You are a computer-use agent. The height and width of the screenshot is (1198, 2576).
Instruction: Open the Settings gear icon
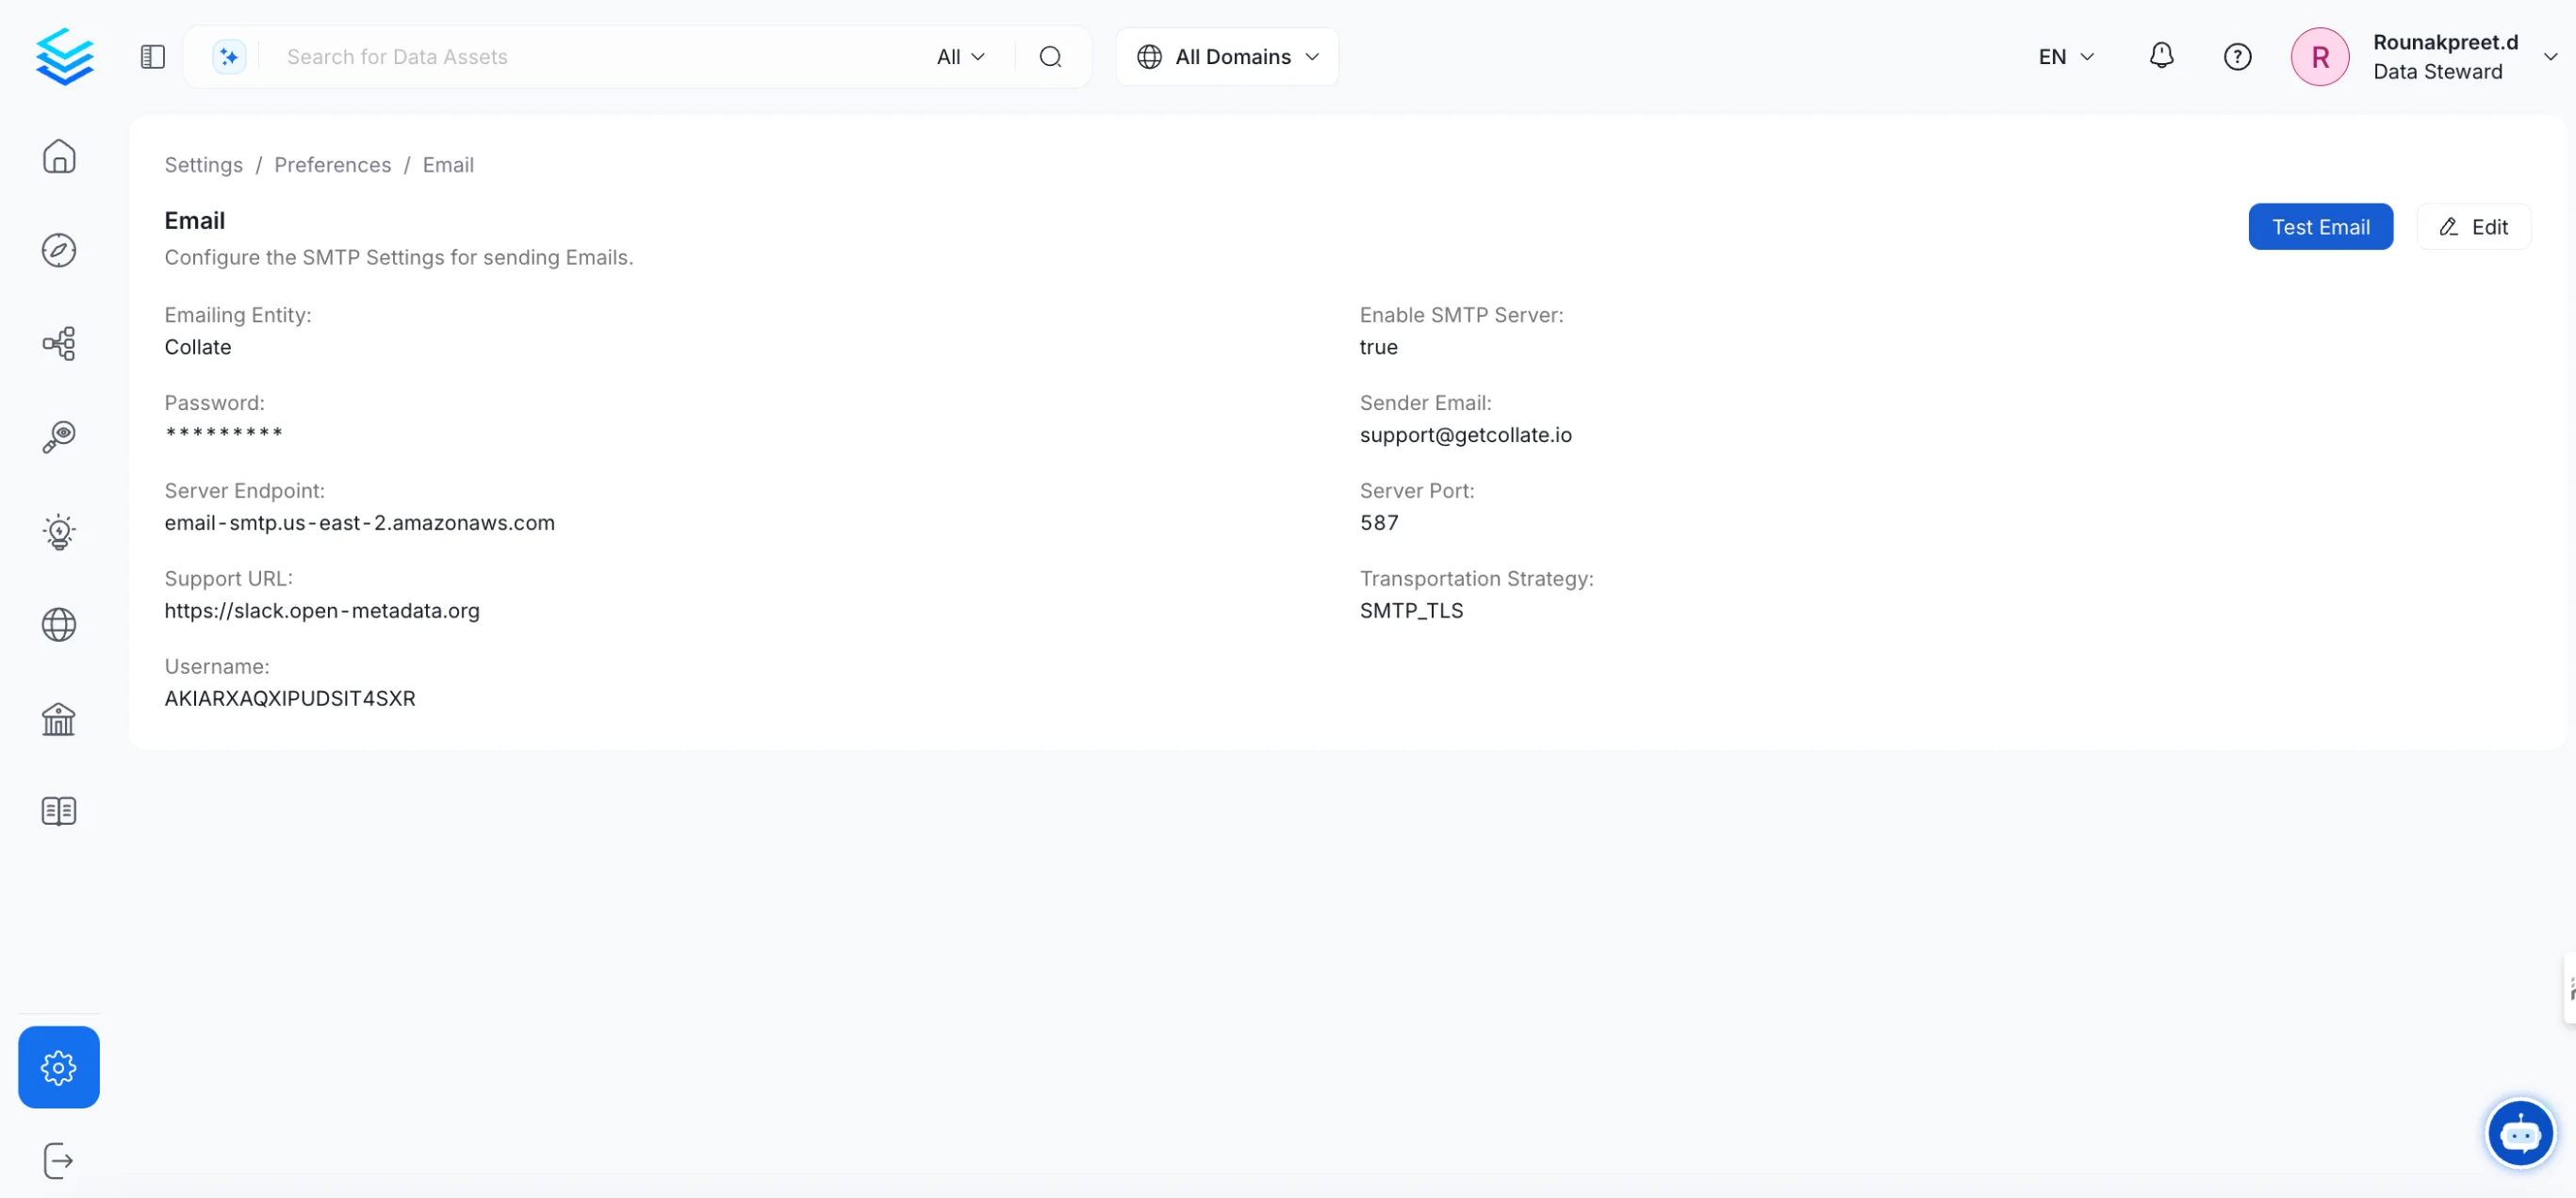[x=59, y=1067]
